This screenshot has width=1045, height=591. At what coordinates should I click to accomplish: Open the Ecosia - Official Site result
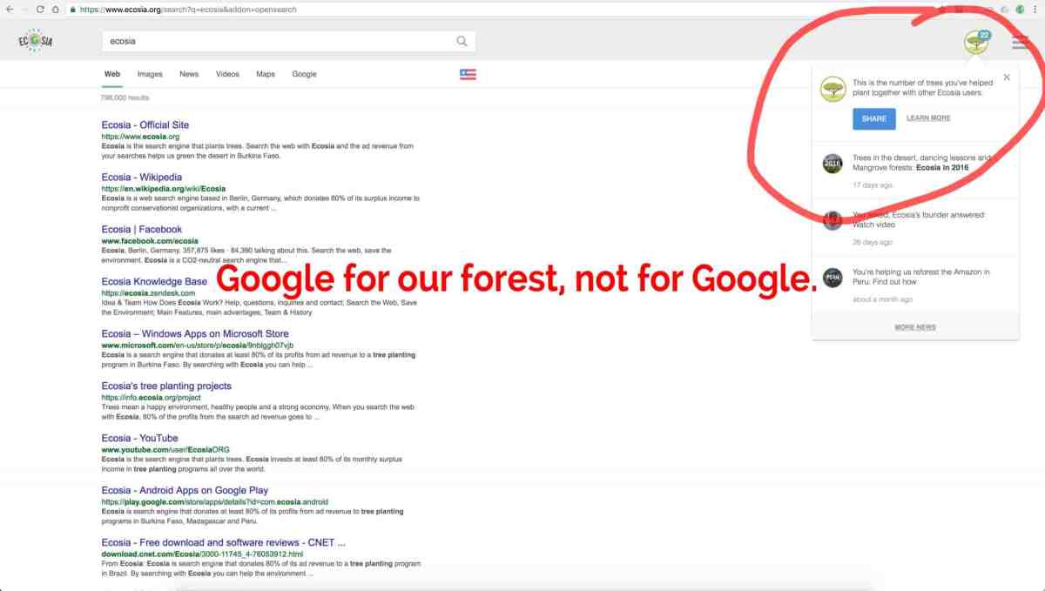click(x=145, y=125)
